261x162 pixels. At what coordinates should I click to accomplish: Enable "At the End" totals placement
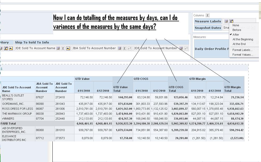[239, 44]
